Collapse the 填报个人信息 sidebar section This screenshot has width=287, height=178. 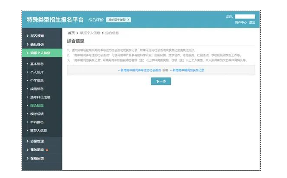click(x=40, y=53)
